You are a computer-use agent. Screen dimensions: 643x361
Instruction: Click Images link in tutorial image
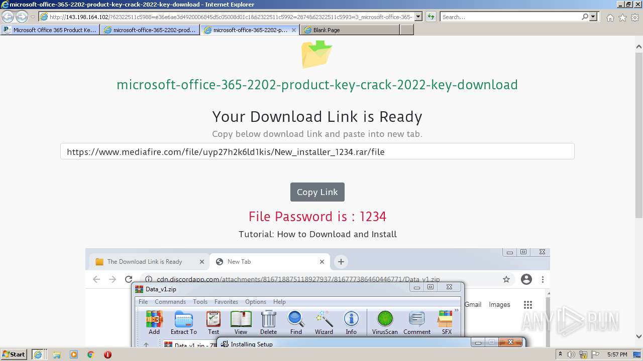(499, 304)
